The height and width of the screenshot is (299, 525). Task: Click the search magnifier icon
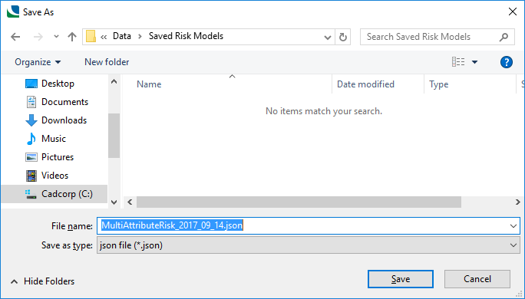tap(504, 37)
